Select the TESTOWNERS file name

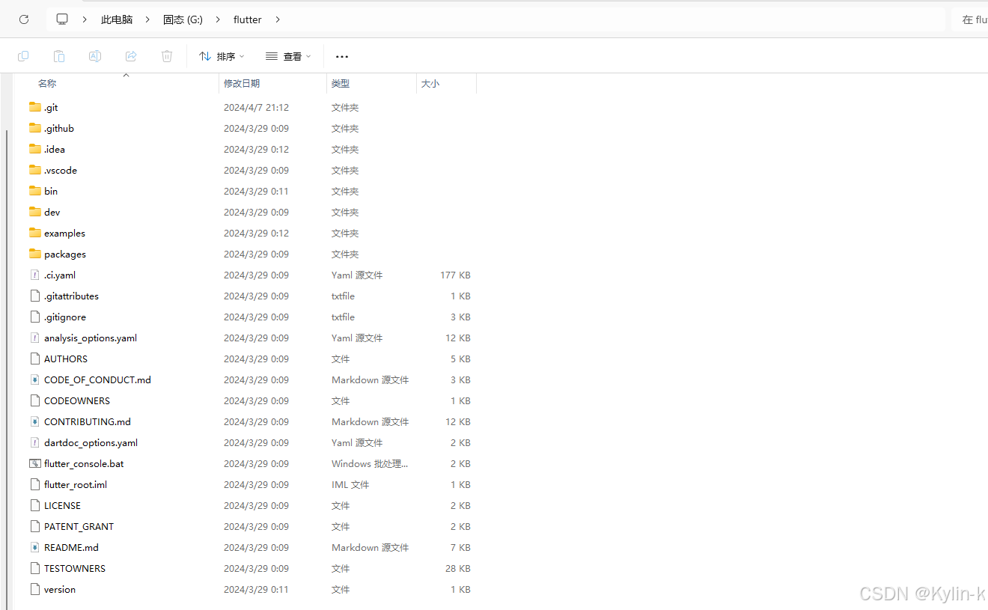pos(75,568)
